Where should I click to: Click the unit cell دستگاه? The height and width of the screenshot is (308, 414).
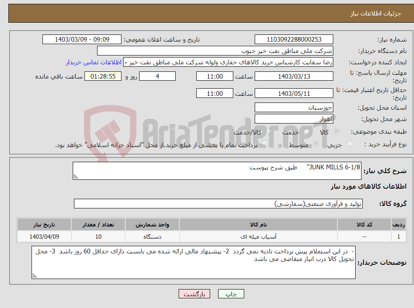point(152,237)
